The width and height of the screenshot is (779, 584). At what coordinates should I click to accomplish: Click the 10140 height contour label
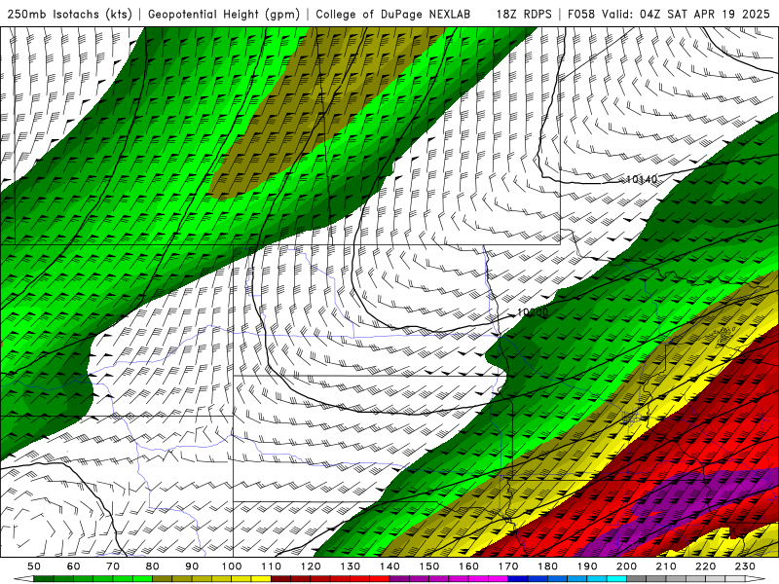642,179
